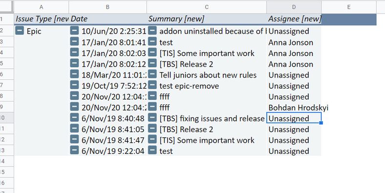Collapse the Epic group in column A
Image resolution: width=385 pixels, height=193 pixels.
click(x=20, y=31)
